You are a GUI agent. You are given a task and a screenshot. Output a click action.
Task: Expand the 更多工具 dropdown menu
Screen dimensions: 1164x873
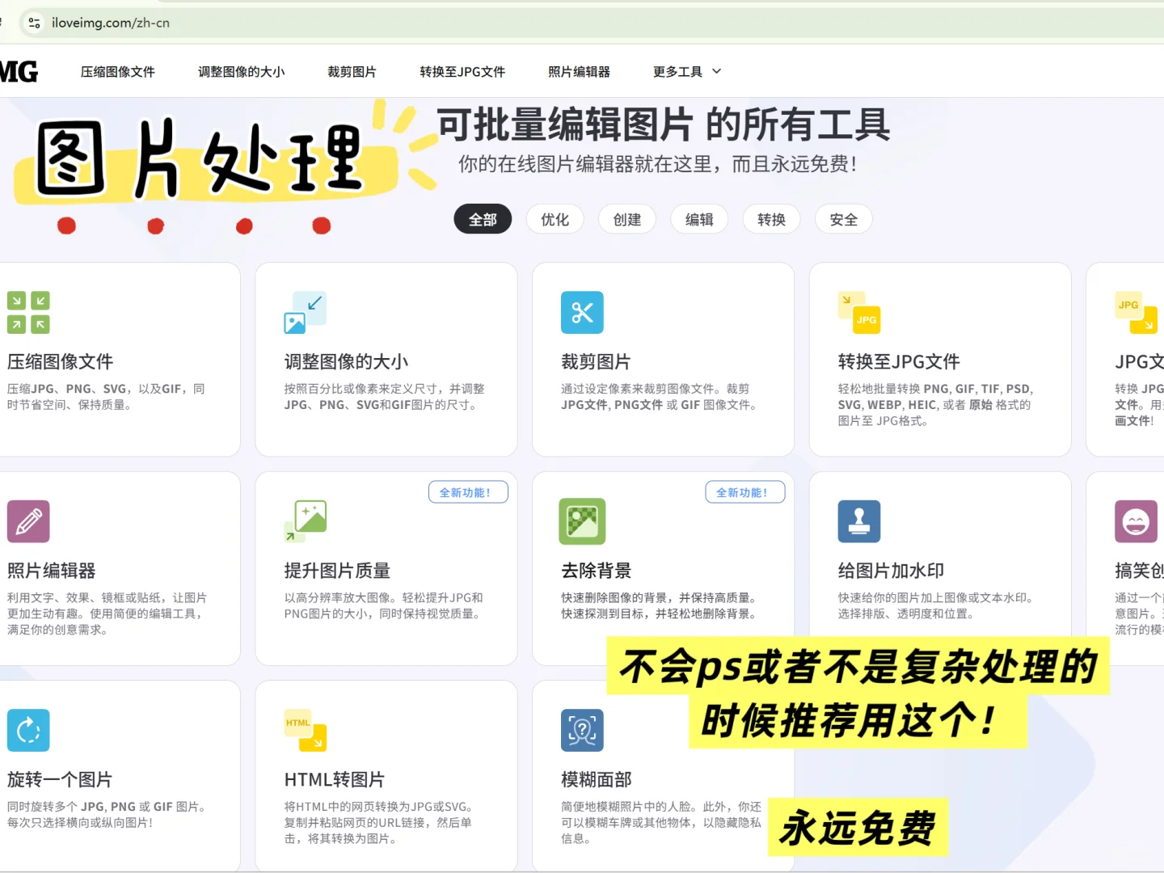687,72
